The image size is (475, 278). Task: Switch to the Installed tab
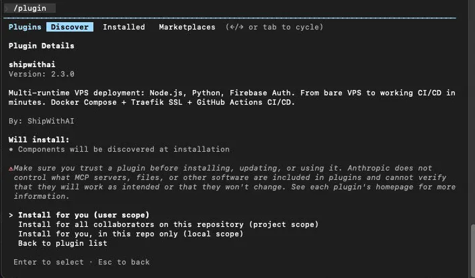[124, 27]
